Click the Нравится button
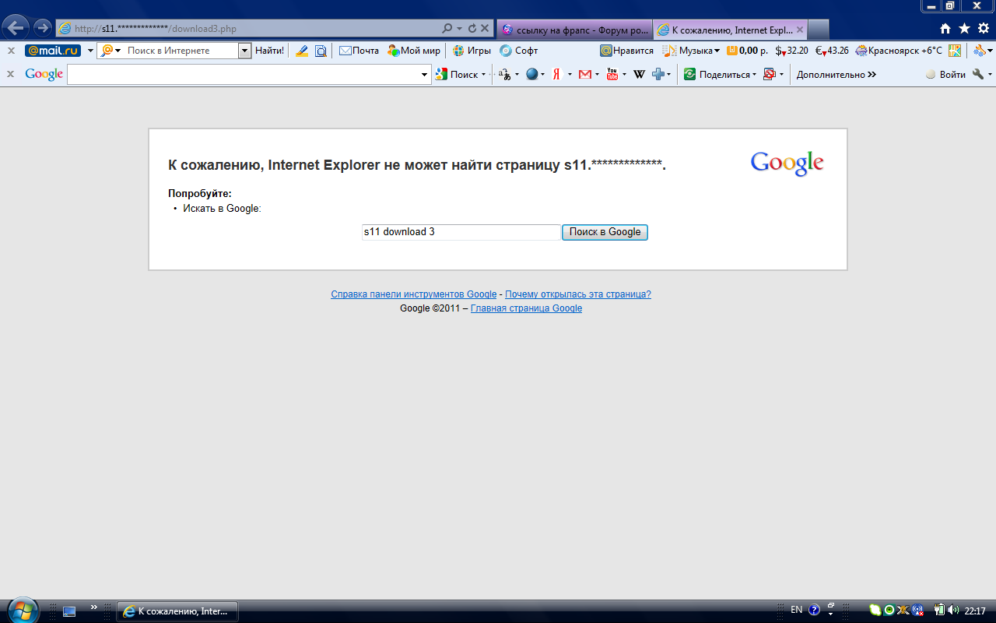The height and width of the screenshot is (623, 996). (626, 51)
